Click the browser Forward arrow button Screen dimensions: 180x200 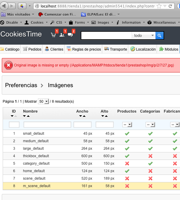pos(12,6)
